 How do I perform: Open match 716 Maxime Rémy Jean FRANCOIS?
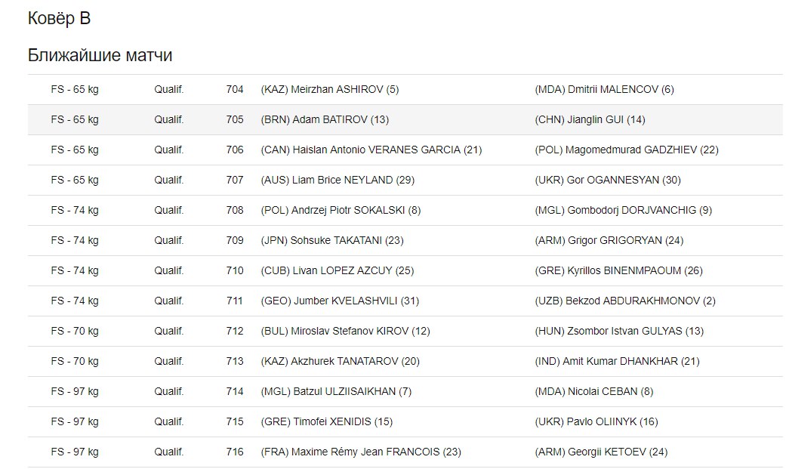click(x=405, y=452)
